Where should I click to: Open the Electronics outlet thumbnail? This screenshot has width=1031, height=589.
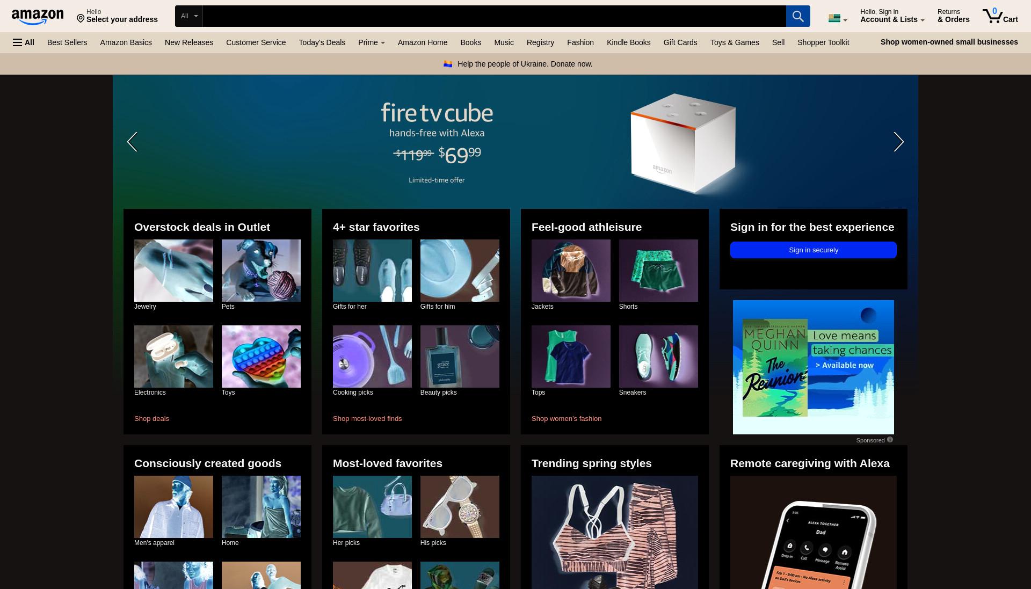173,357
